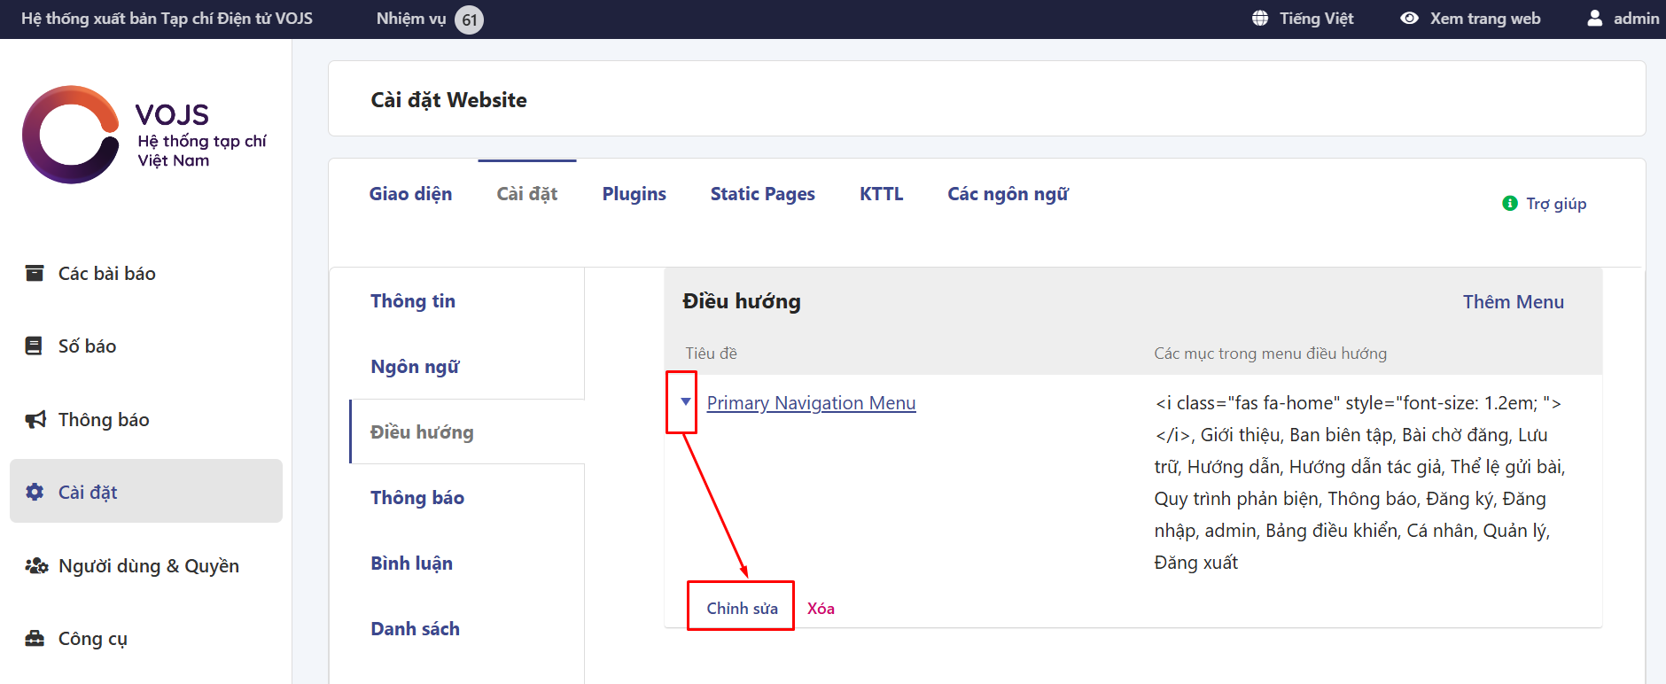Click Xem trang web eye icon
The width and height of the screenshot is (1666, 684).
[x=1409, y=19]
